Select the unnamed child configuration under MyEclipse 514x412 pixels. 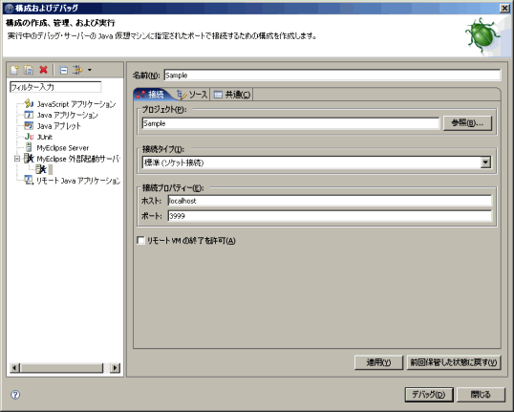pyautogui.click(x=44, y=169)
